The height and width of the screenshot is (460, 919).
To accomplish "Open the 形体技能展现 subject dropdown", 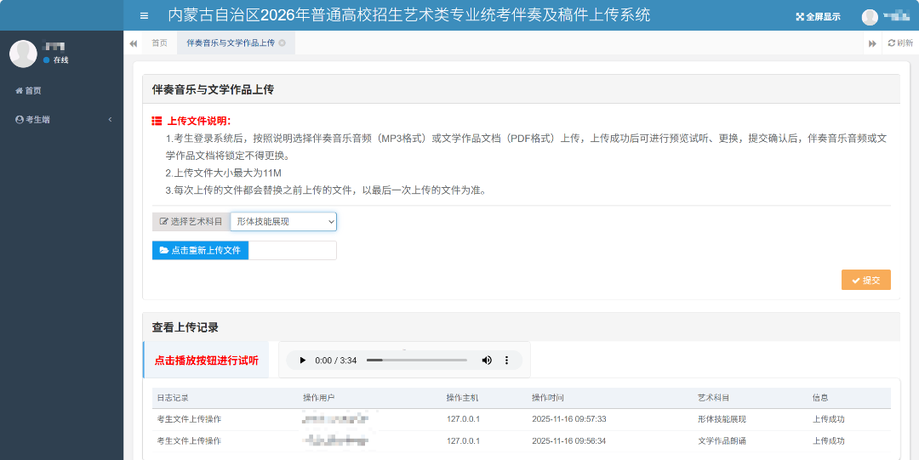I will point(283,222).
